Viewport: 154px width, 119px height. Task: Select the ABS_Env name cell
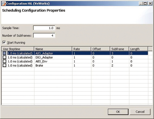[53, 61]
